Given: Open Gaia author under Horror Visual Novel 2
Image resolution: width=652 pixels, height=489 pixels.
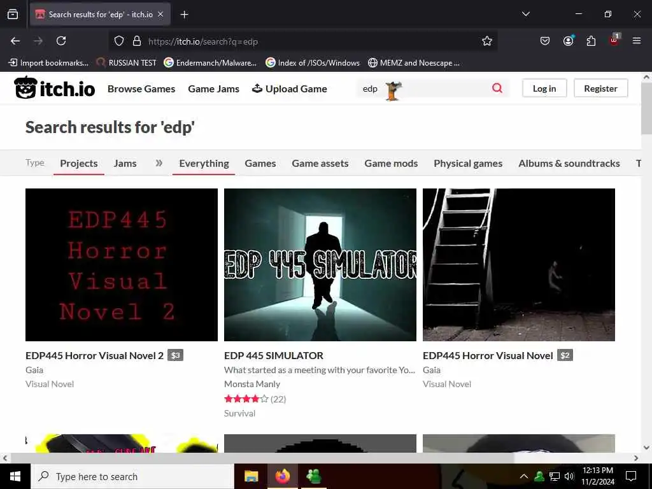Looking at the screenshot, I should (34, 370).
